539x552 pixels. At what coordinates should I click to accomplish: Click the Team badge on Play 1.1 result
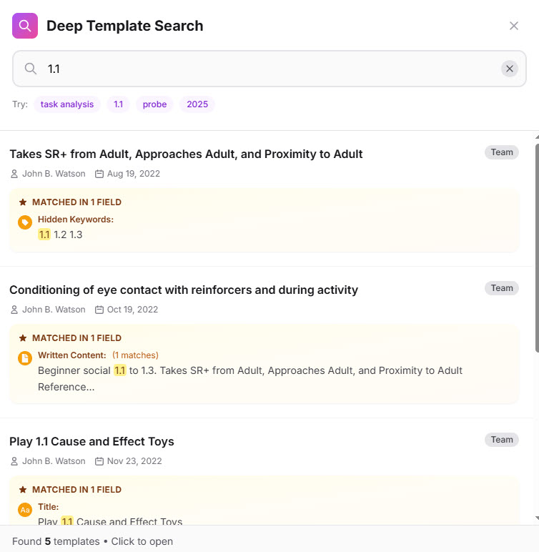pos(502,440)
